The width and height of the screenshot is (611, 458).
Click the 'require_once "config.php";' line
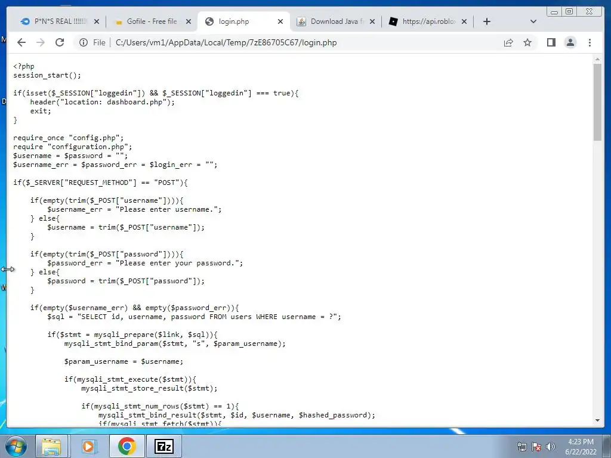click(x=68, y=138)
